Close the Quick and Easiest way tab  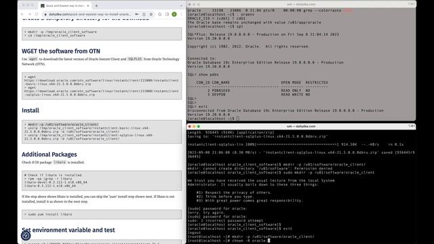click(88, 5)
